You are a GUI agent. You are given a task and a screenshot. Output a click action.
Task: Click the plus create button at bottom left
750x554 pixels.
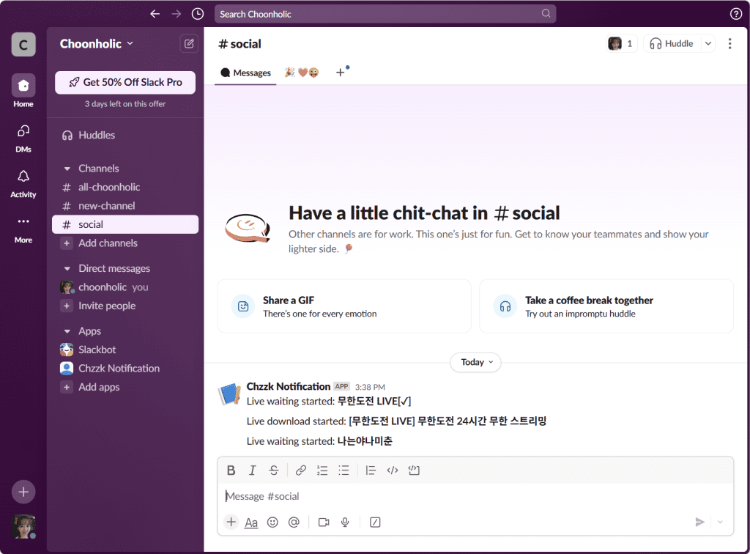tap(23, 492)
